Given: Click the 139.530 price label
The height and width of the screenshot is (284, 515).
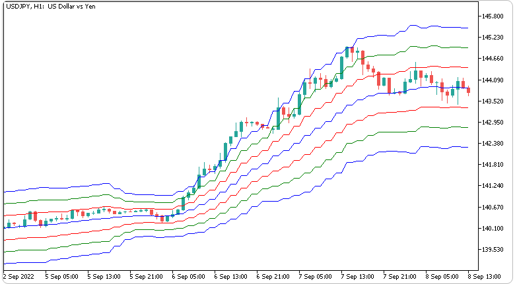Looking at the screenshot, I should (x=493, y=250).
